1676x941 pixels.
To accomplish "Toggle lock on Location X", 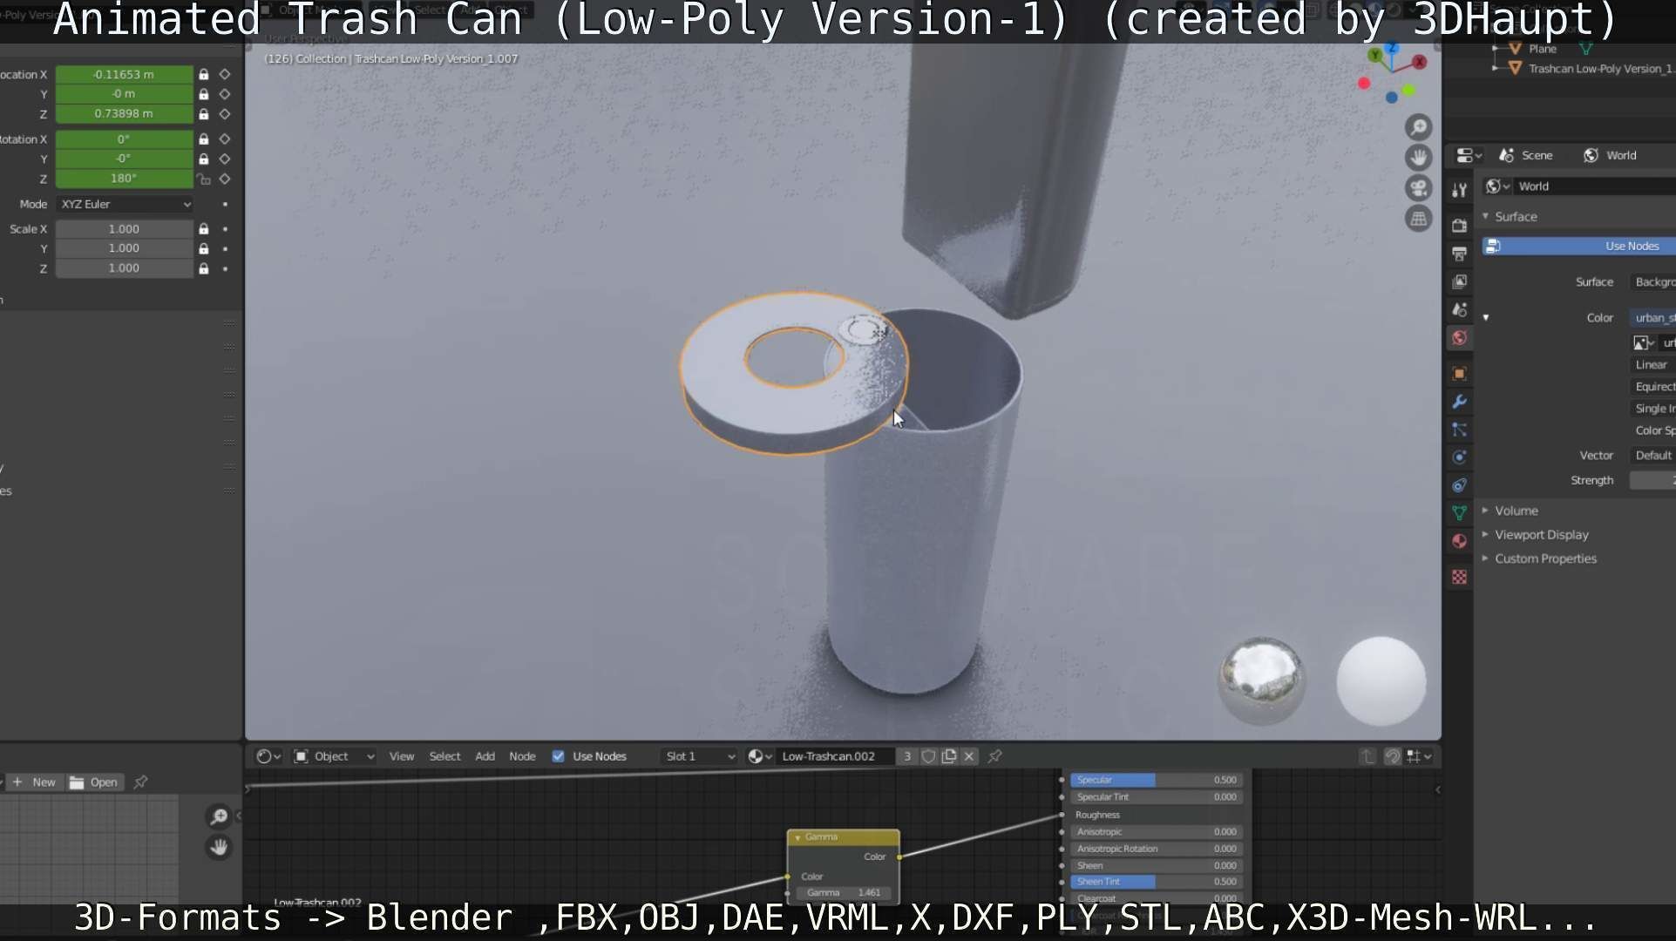I will click(203, 75).
